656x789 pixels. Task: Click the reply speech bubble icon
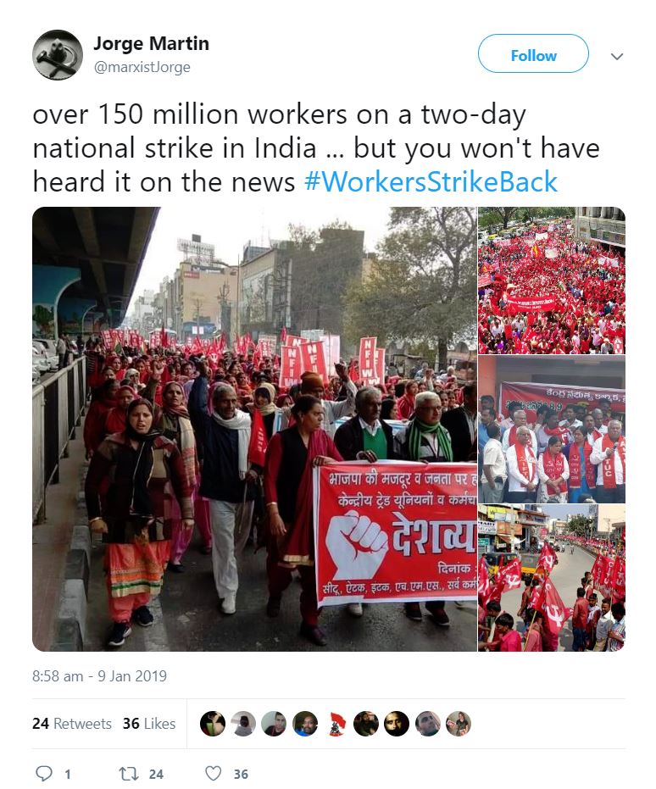tap(44, 774)
